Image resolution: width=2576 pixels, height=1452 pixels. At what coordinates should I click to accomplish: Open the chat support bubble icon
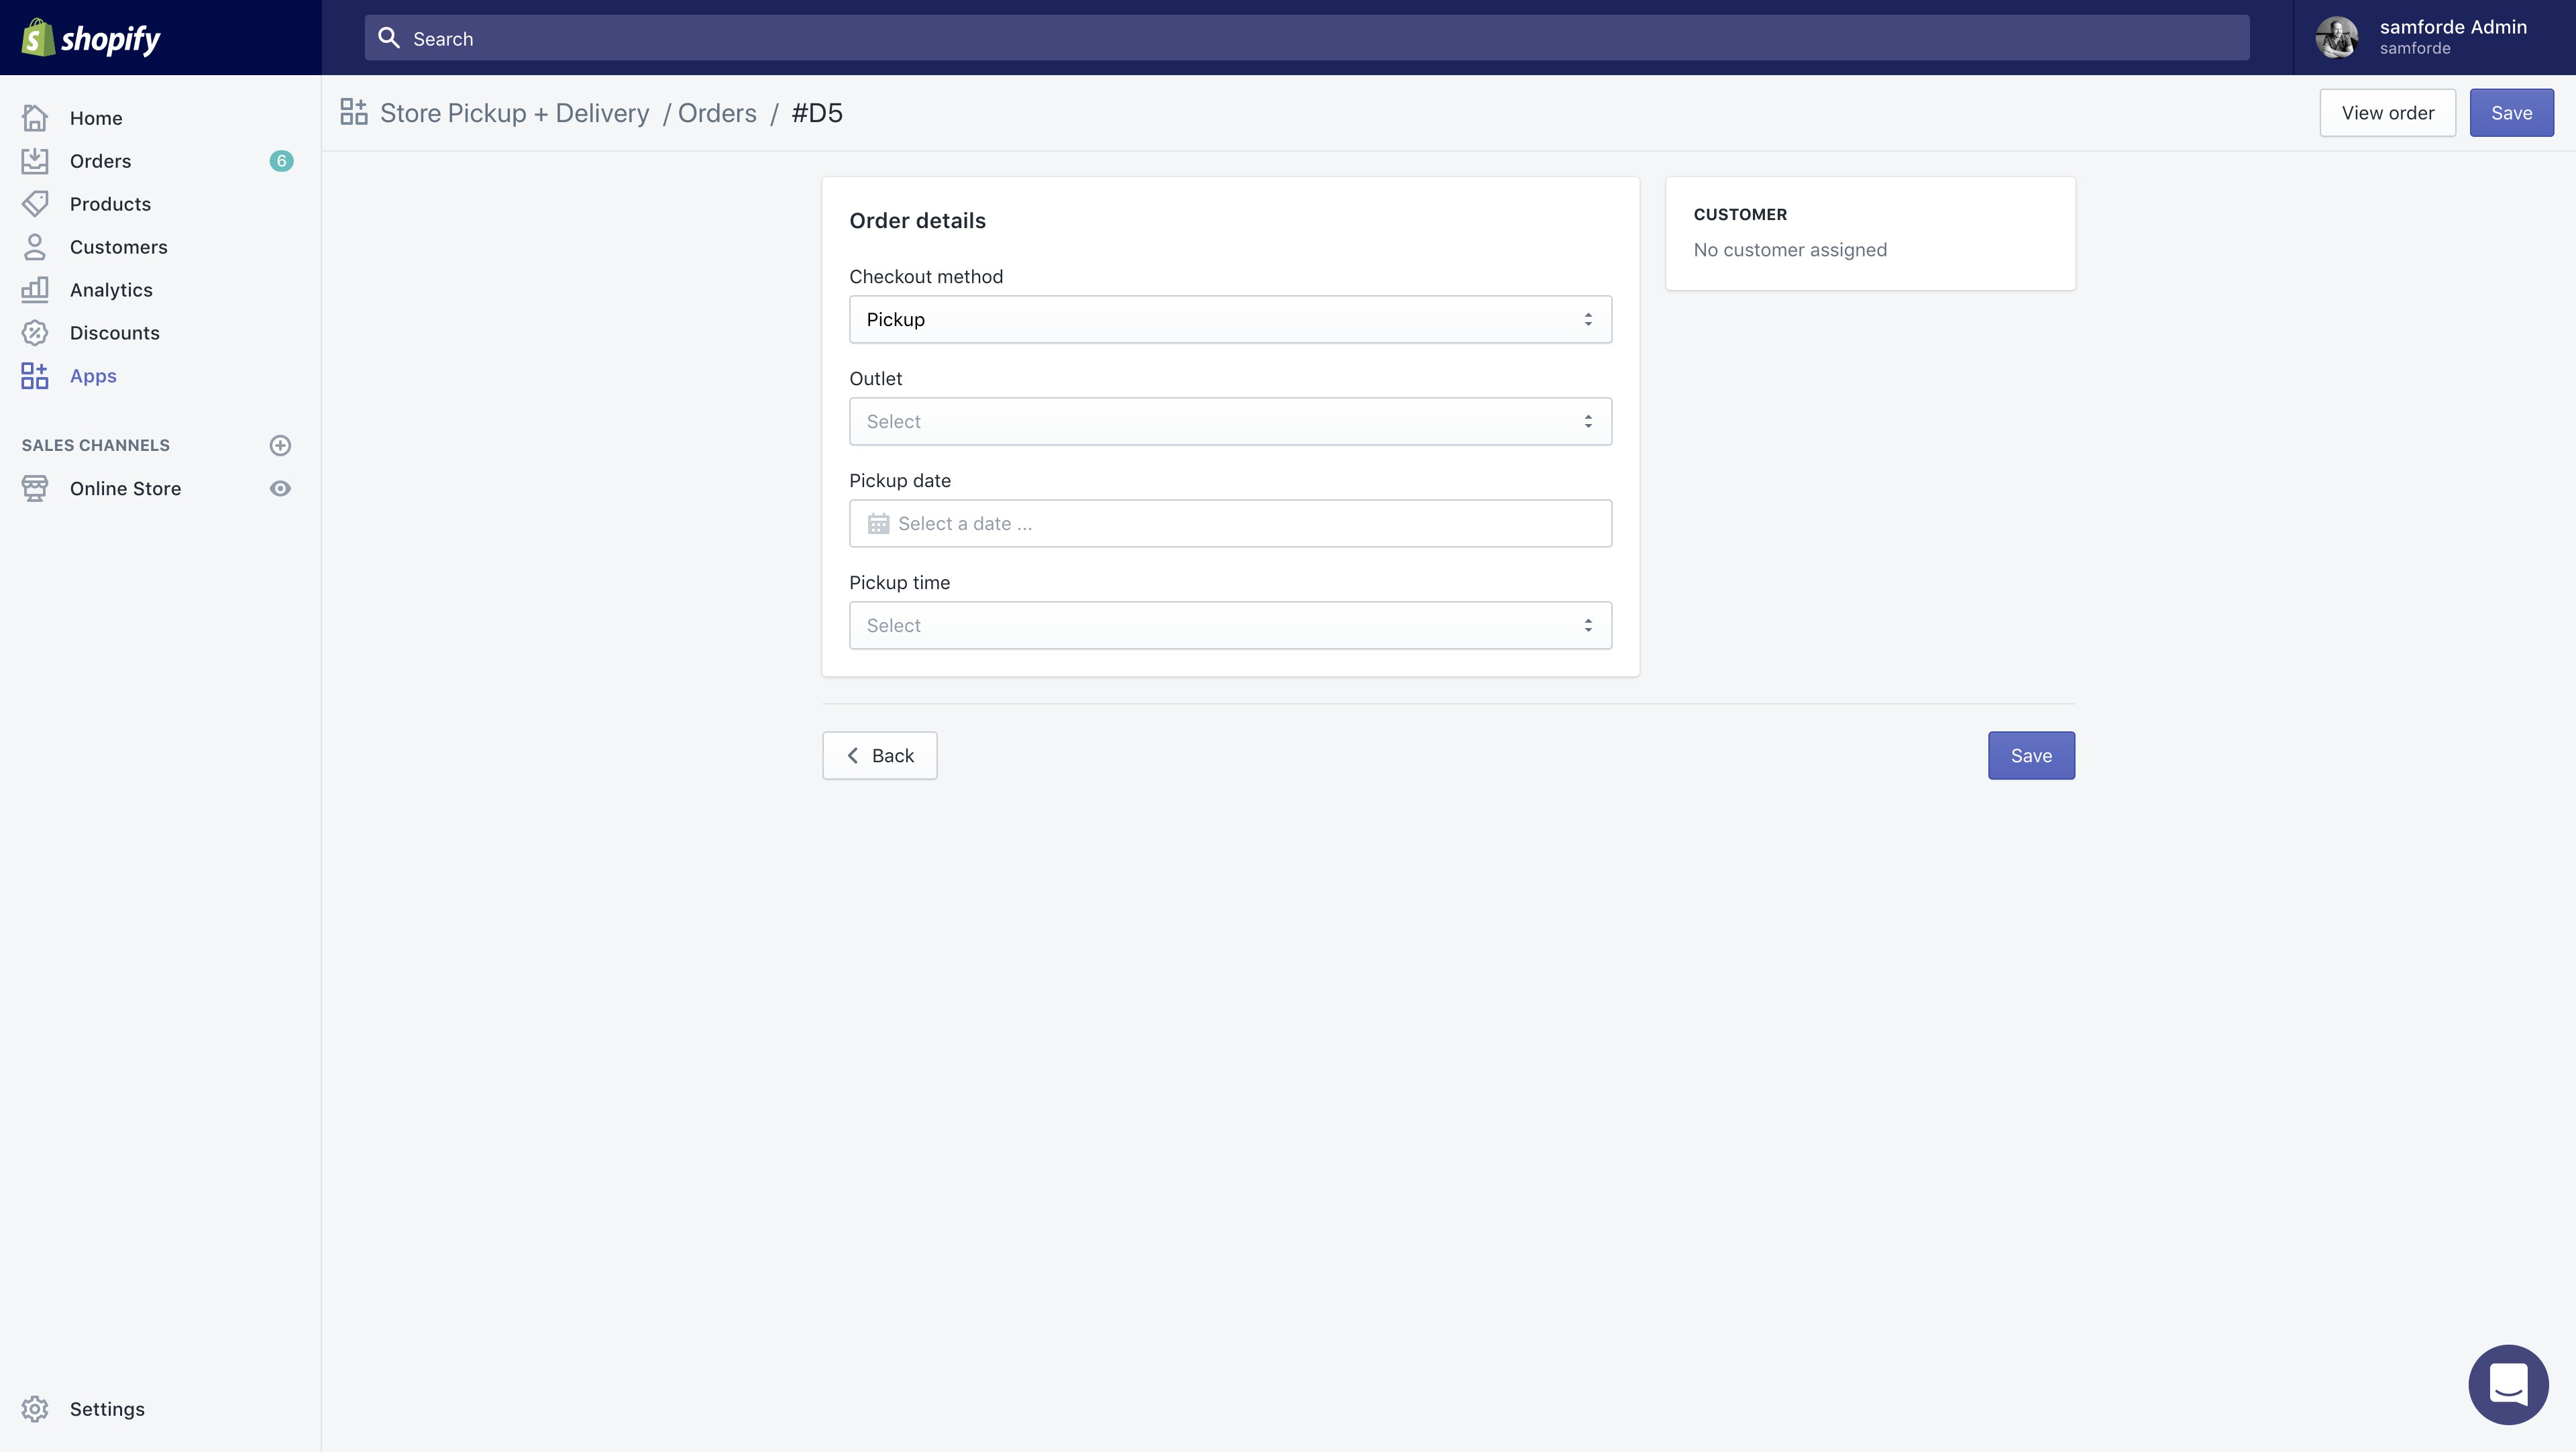coord(2508,1385)
